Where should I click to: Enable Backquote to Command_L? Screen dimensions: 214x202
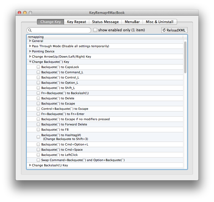tap(38, 72)
